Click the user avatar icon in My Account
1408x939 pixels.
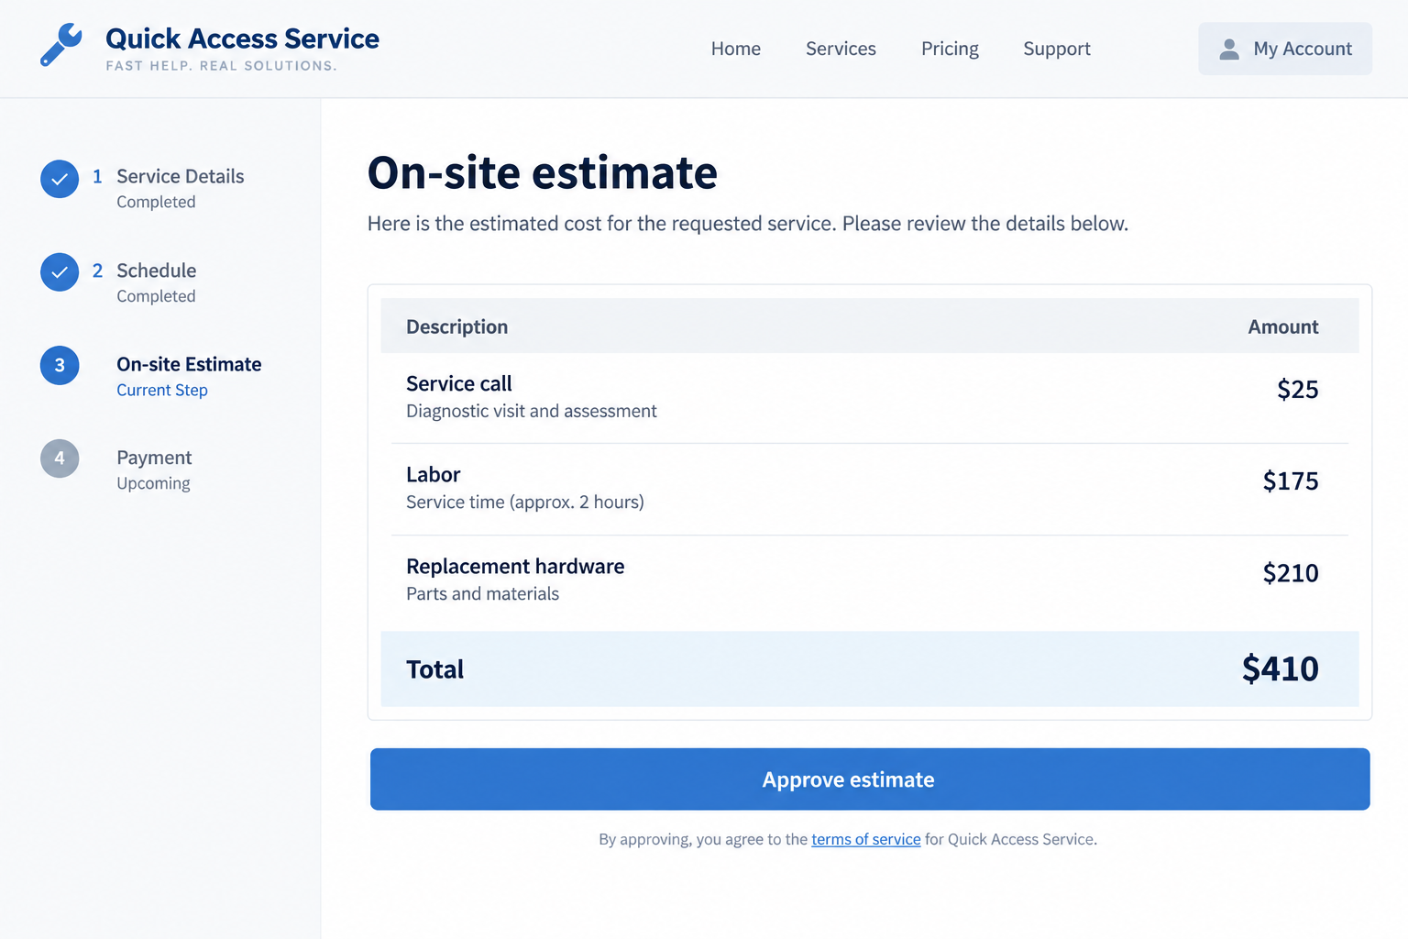click(1229, 49)
